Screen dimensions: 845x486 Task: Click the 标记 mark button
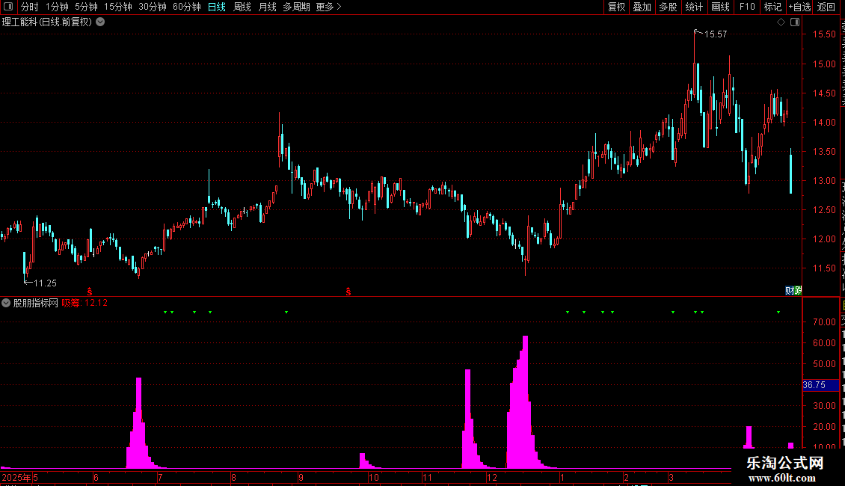click(x=772, y=7)
